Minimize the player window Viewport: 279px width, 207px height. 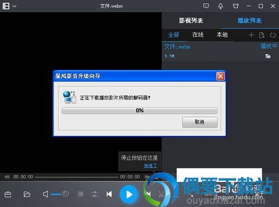[249, 6]
